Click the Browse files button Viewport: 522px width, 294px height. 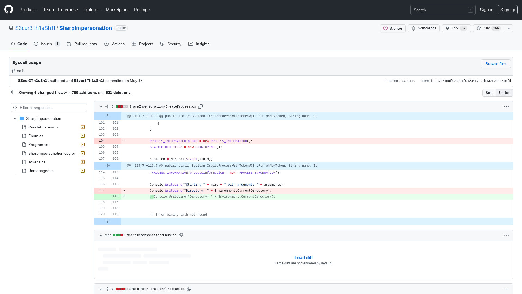(x=496, y=64)
